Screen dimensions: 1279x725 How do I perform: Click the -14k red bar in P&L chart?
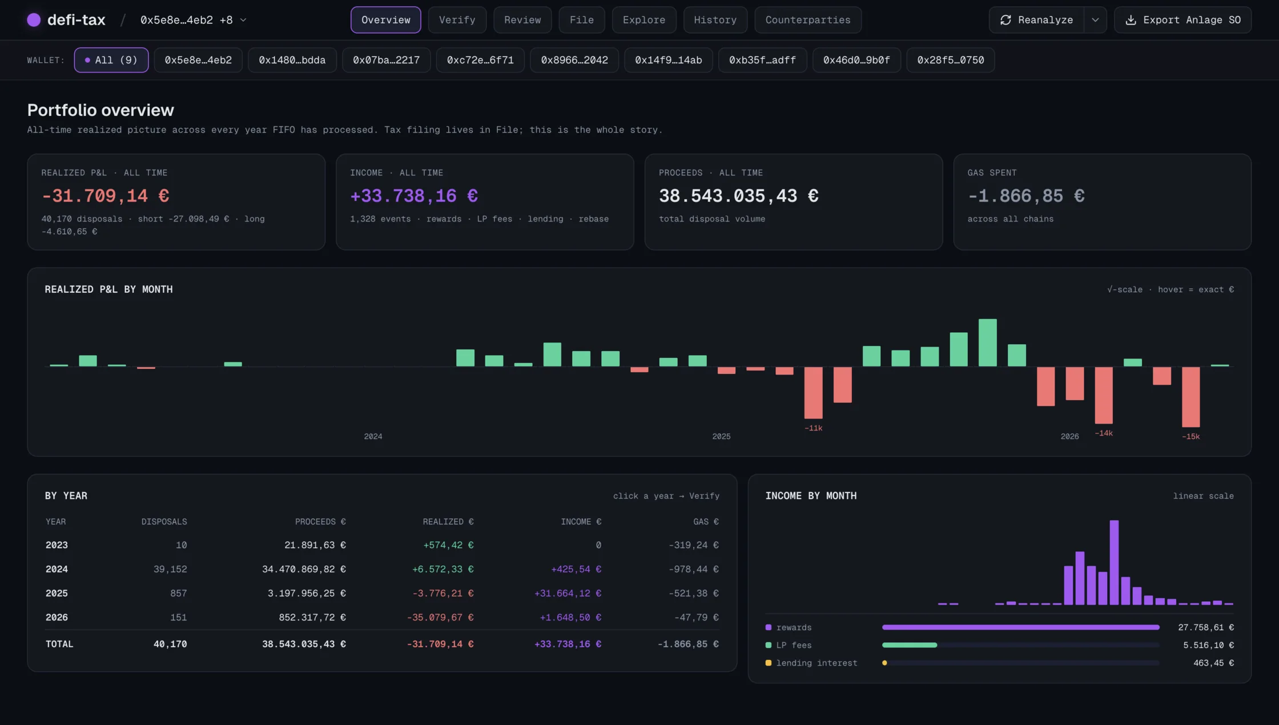point(1104,395)
